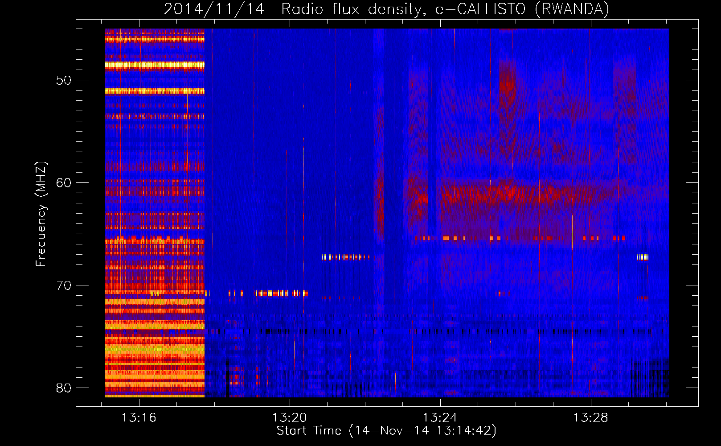Select the 13:28 time tick label

(x=591, y=418)
